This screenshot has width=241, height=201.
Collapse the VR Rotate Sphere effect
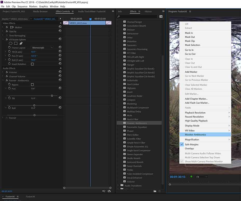(3, 39)
